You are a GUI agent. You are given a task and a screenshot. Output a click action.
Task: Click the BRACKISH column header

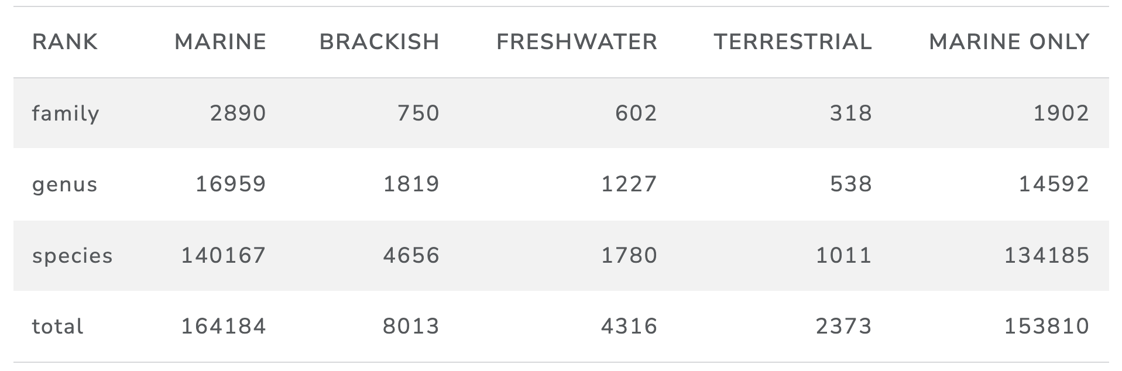coord(379,42)
